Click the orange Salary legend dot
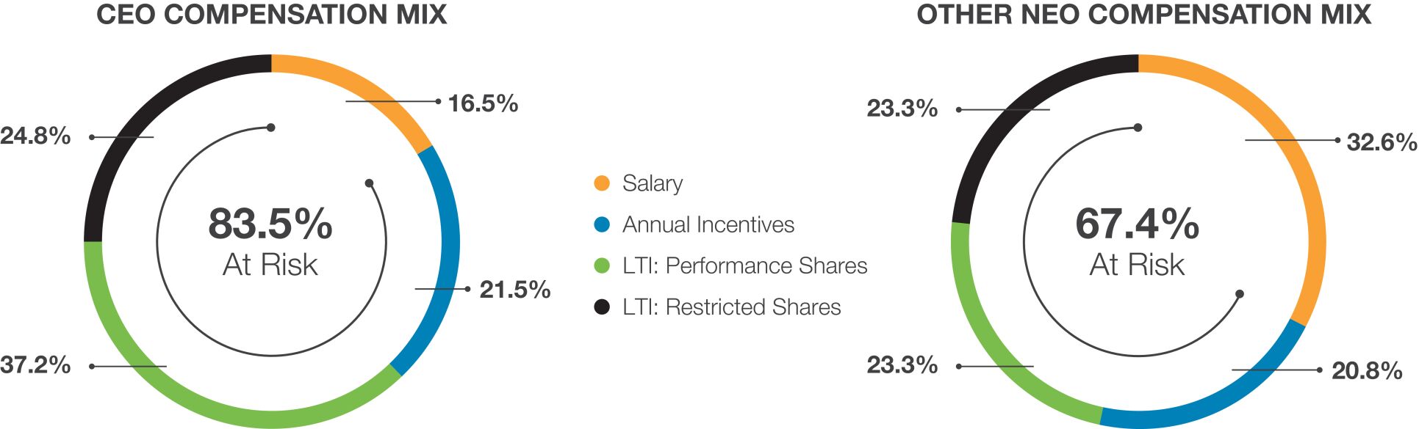The height and width of the screenshot is (429, 1419). point(602,183)
